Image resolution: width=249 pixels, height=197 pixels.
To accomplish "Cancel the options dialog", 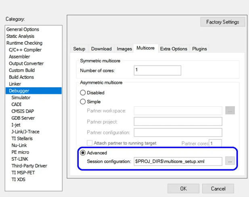I will point(218,189).
